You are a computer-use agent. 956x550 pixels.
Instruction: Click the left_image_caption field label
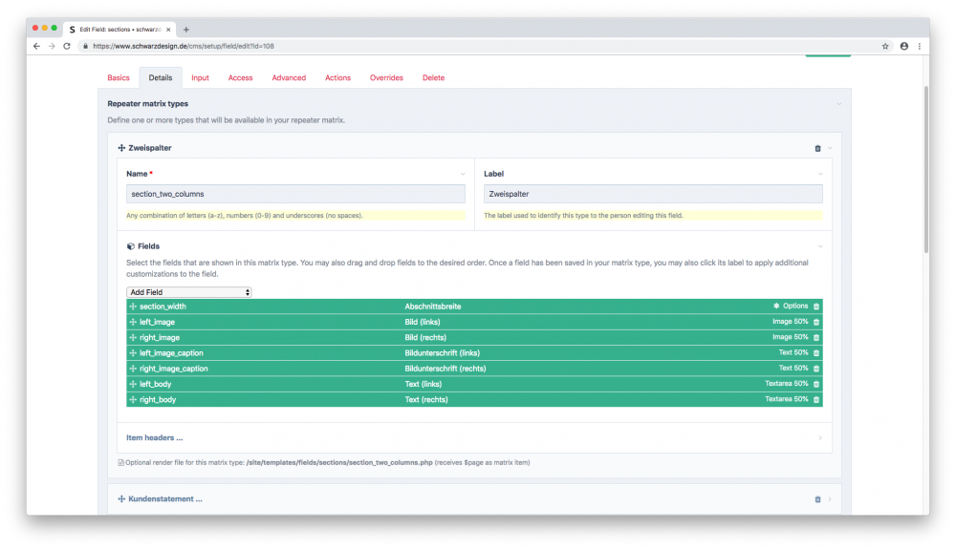[x=171, y=353]
